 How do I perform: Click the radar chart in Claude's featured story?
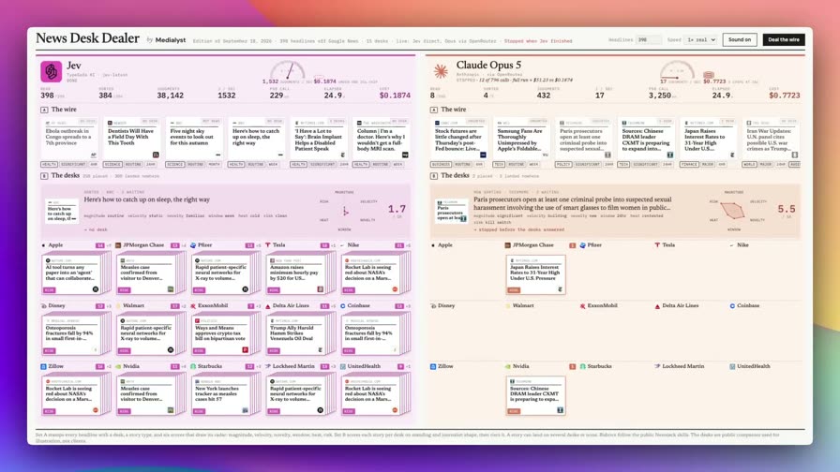click(732, 211)
